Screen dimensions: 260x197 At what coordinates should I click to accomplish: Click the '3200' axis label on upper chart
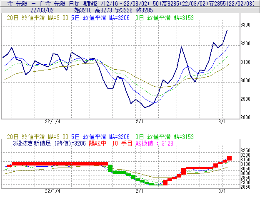click(x=245, y=44)
